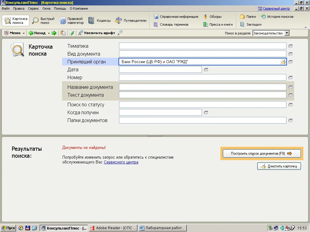Image resolution: width=310 pixels, height=232 pixels.
Task: Click the green forward arrow icon
Action: click(x=54, y=33)
